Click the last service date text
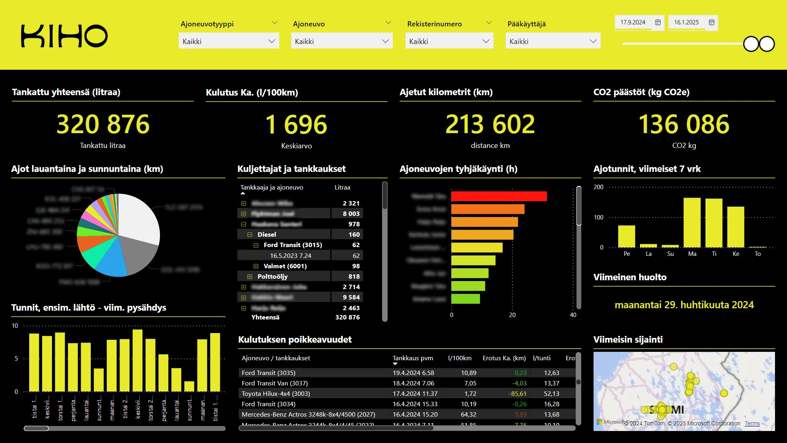787x443 pixels. (684, 305)
